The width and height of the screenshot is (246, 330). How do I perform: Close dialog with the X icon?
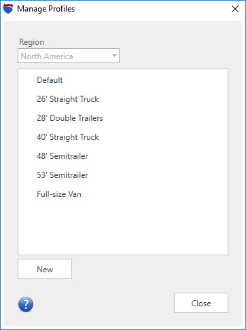[x=235, y=9]
